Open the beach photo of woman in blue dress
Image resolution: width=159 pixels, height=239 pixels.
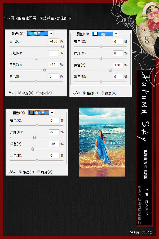click(102, 142)
